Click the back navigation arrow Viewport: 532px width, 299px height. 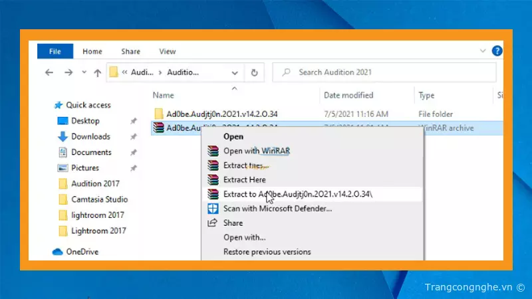pyautogui.click(x=49, y=72)
